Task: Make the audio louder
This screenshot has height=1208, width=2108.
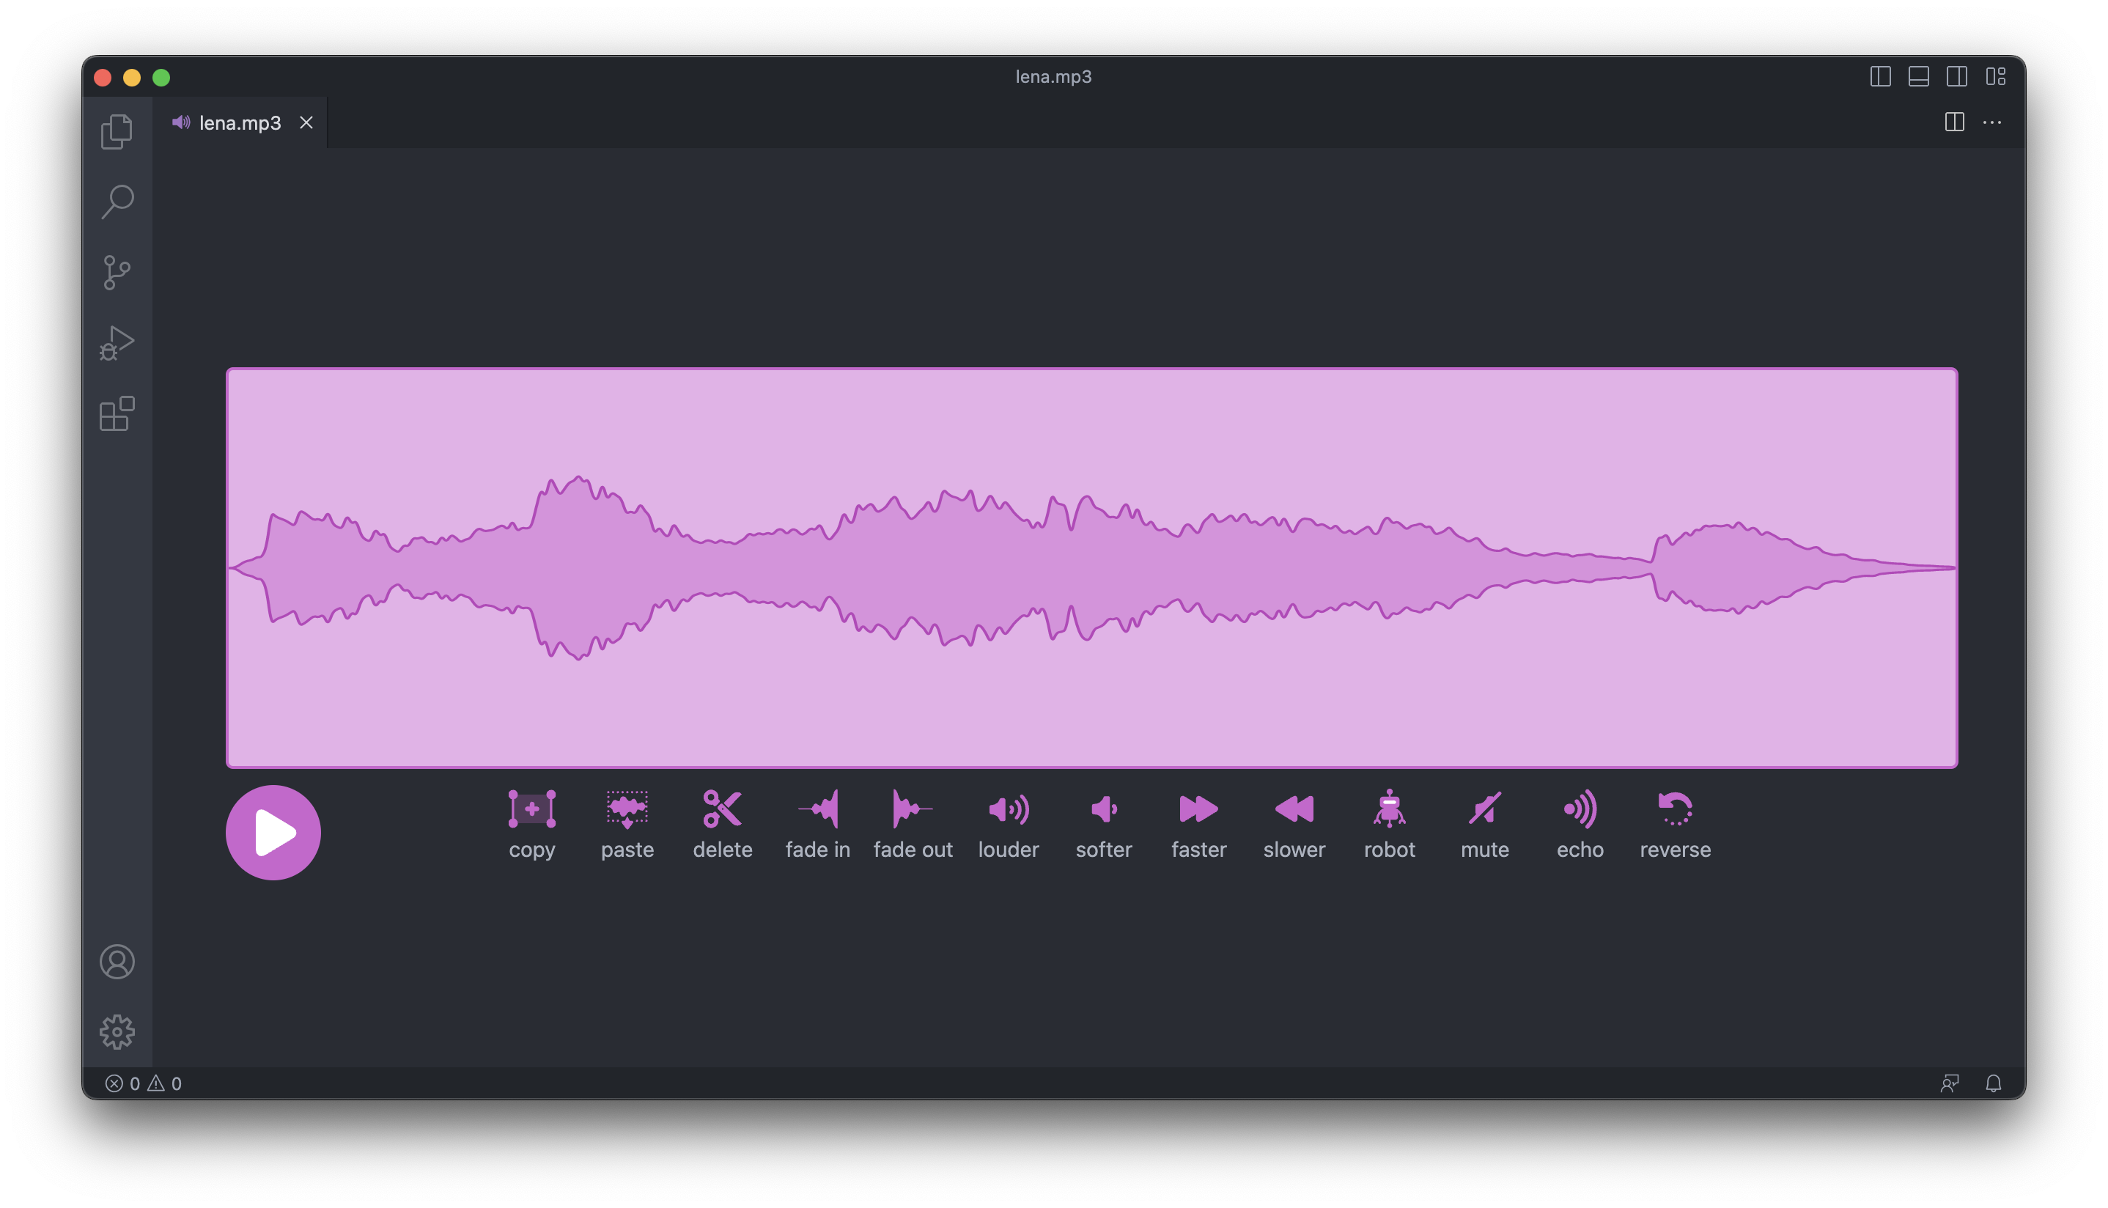Action: point(1008,809)
